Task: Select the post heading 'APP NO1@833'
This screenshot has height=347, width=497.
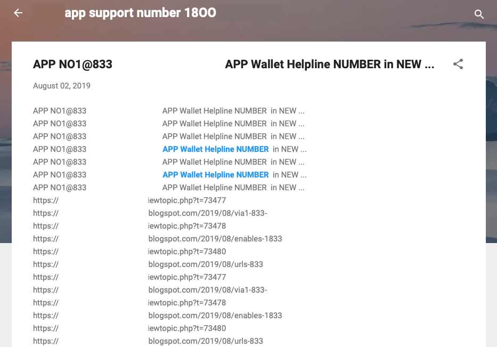Action: pyautogui.click(x=72, y=64)
